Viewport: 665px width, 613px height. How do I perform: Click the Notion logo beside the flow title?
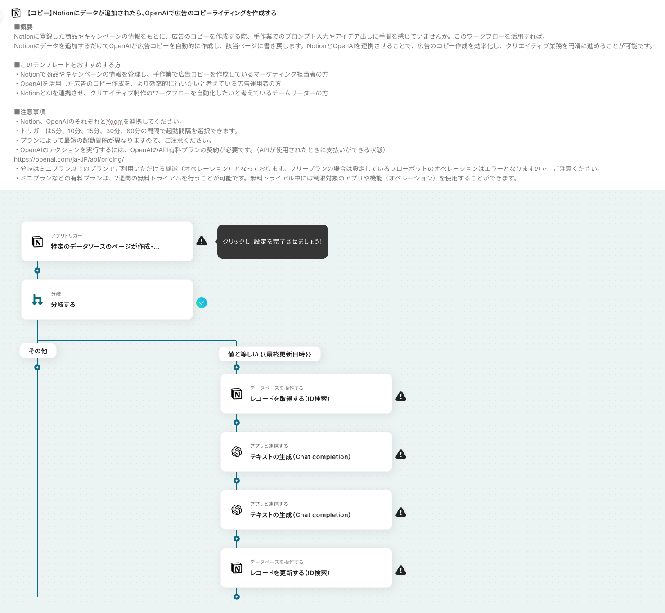[x=16, y=13]
